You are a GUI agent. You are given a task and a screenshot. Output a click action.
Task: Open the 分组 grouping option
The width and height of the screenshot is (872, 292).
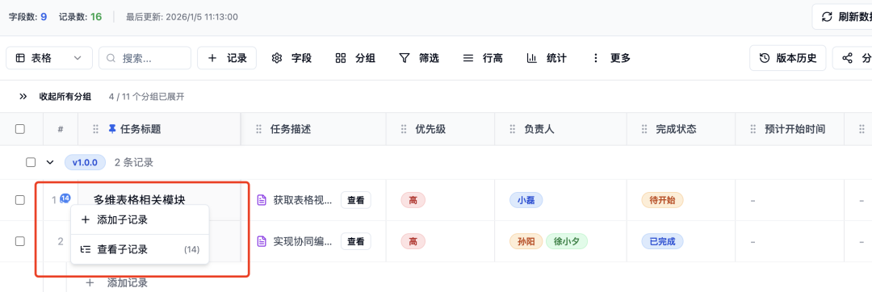(x=354, y=58)
